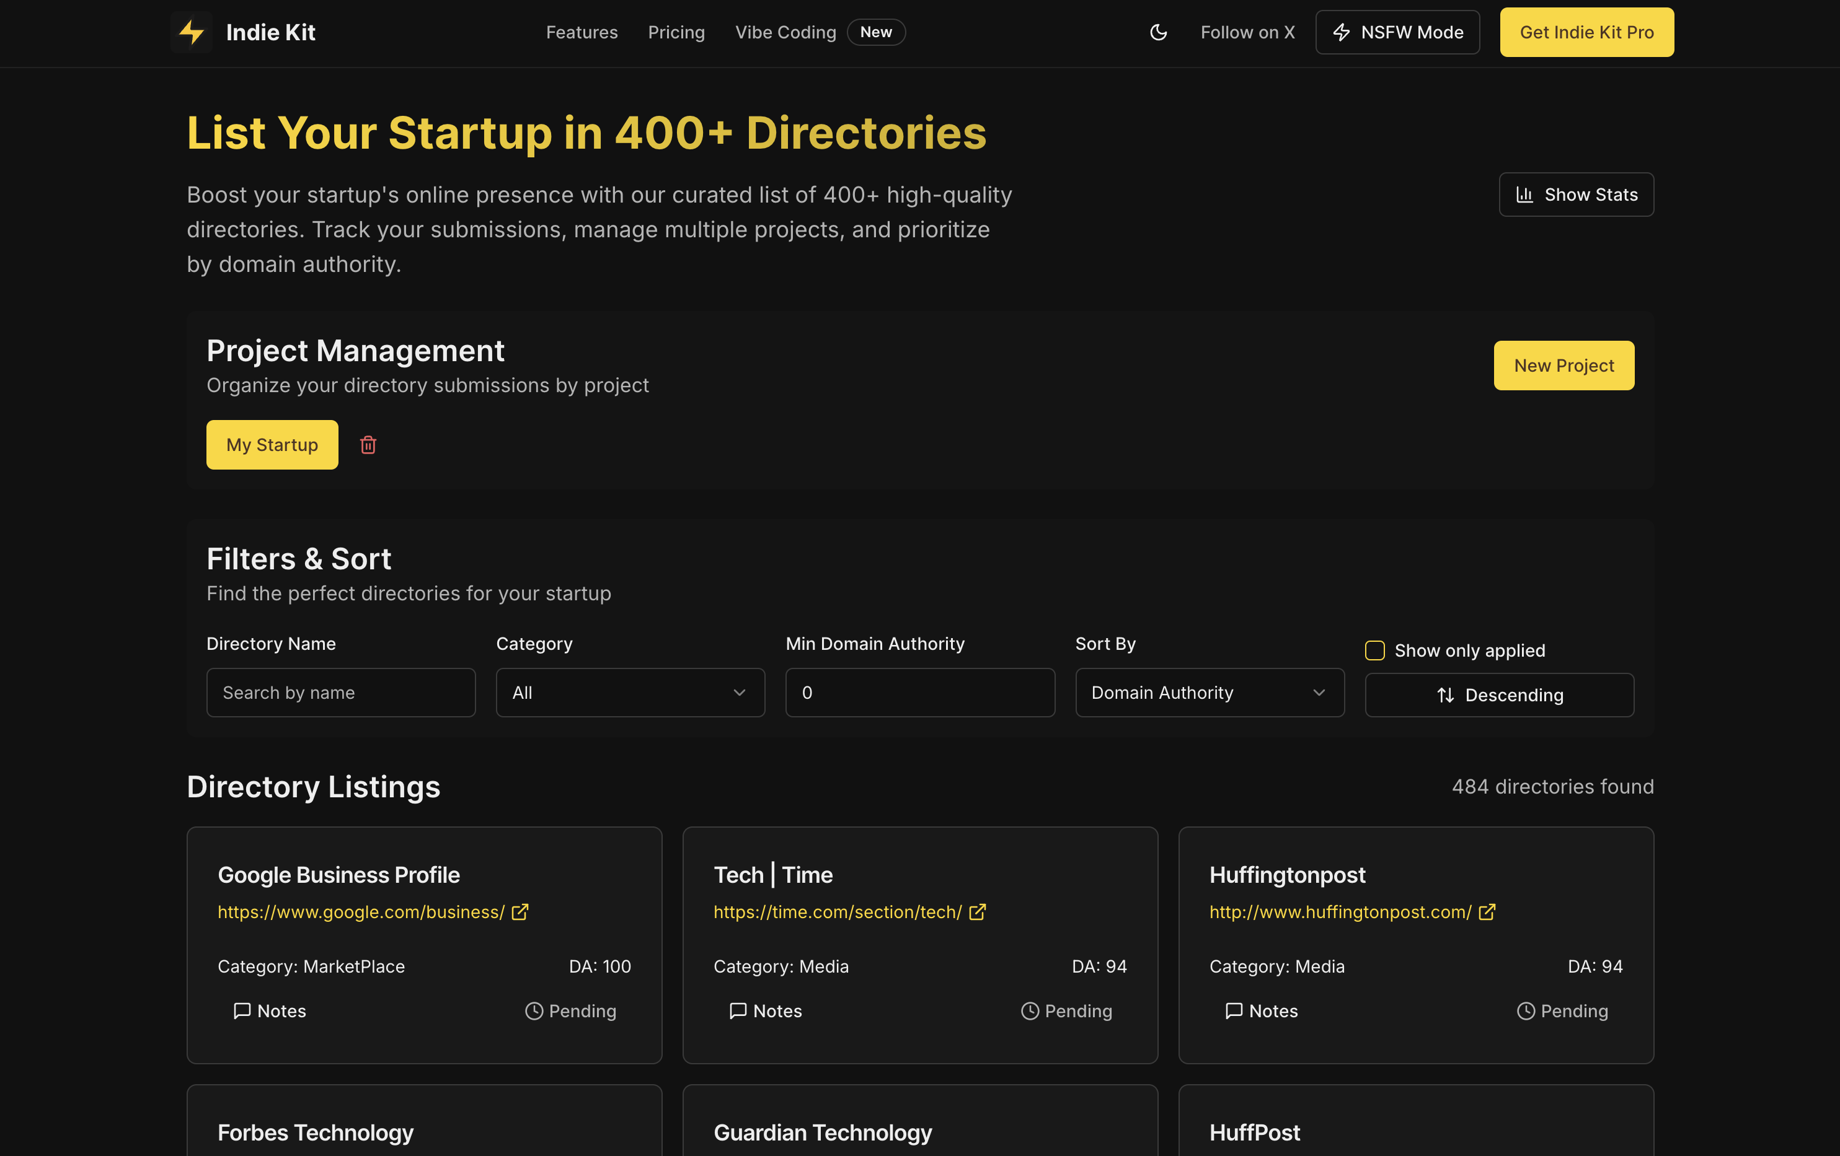Enable Show only applied checkbox
Image resolution: width=1840 pixels, height=1156 pixels.
pyautogui.click(x=1374, y=650)
